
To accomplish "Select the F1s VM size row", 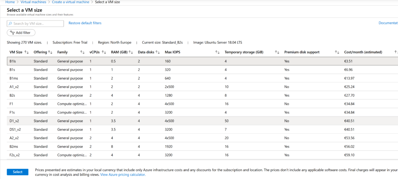I will pyautogui.click(x=202, y=112).
